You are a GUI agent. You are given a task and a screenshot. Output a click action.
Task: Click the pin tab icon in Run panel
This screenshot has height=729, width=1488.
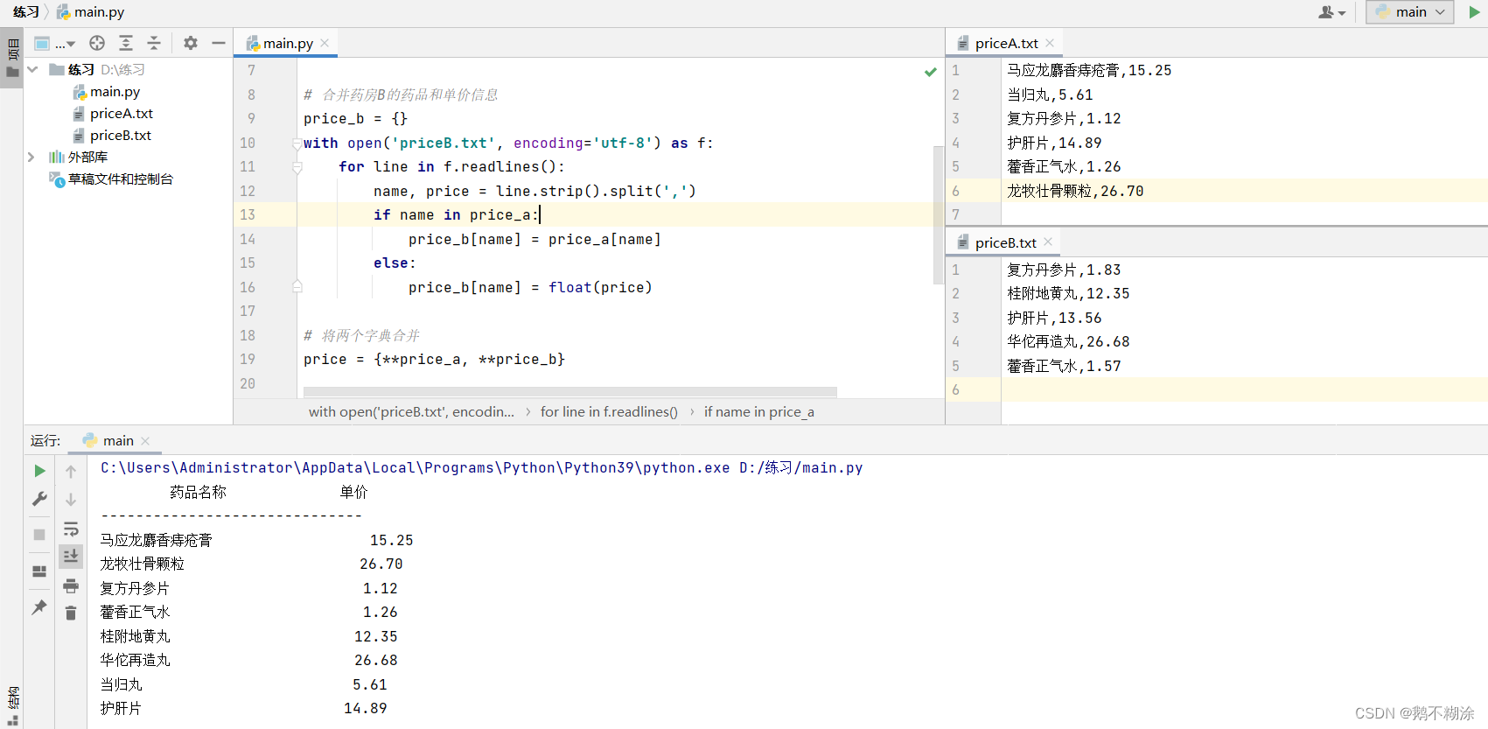point(39,606)
